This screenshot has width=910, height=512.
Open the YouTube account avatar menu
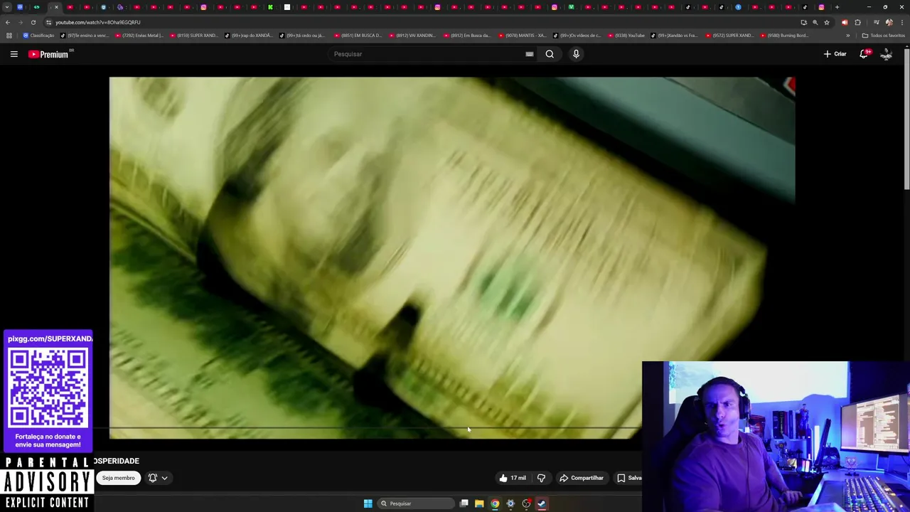(x=886, y=54)
